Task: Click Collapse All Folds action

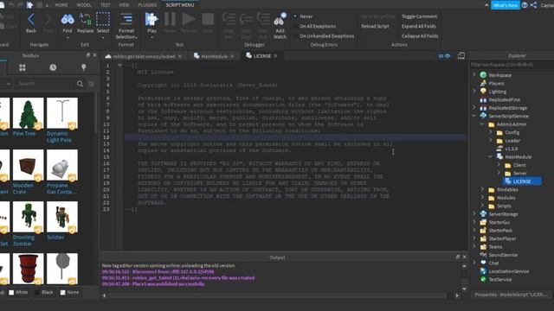Action: click(420, 36)
